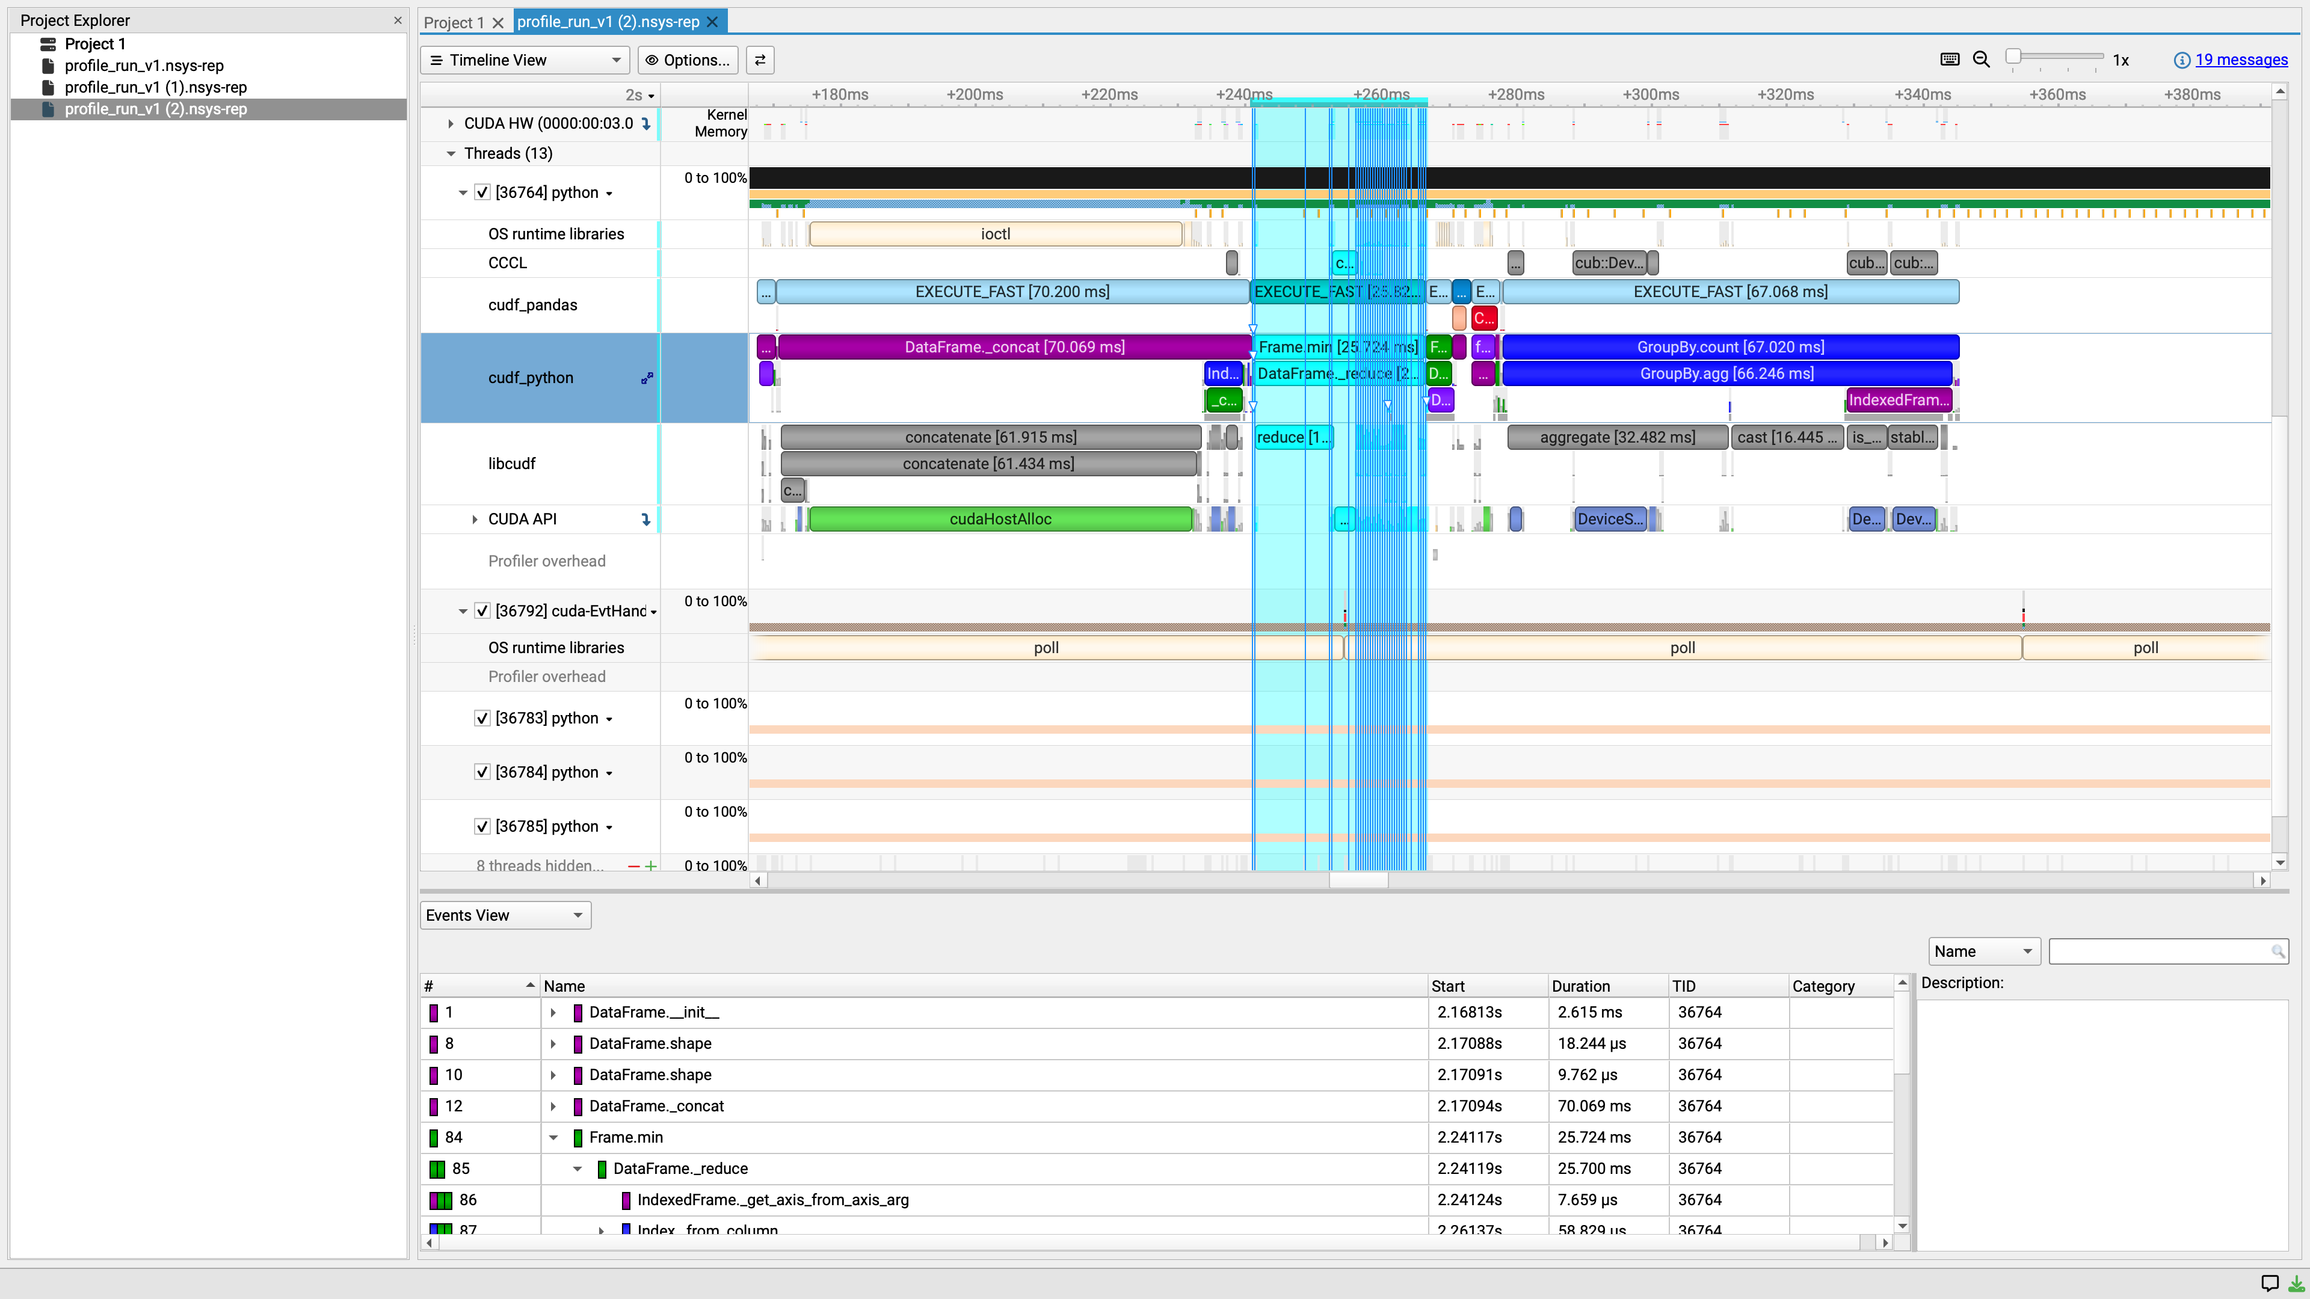
Task: Click green plus to show hidden threads
Action: [x=651, y=866]
